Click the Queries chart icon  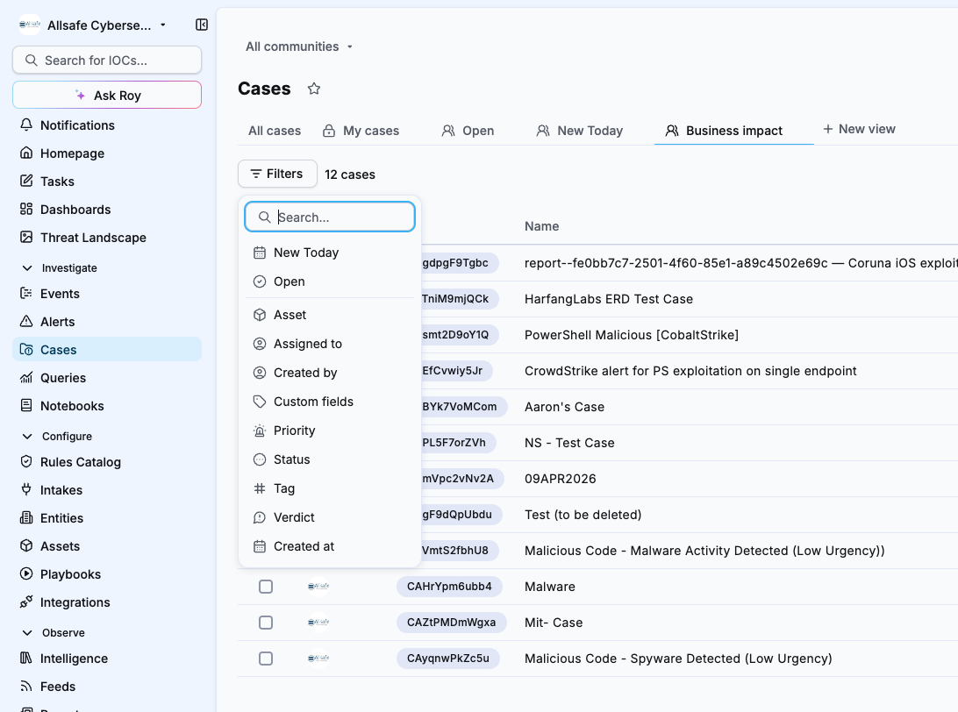(26, 378)
